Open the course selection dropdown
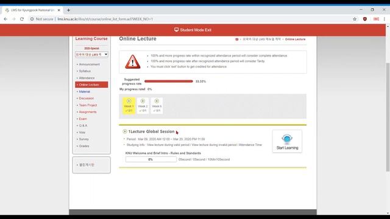 click(x=91, y=54)
